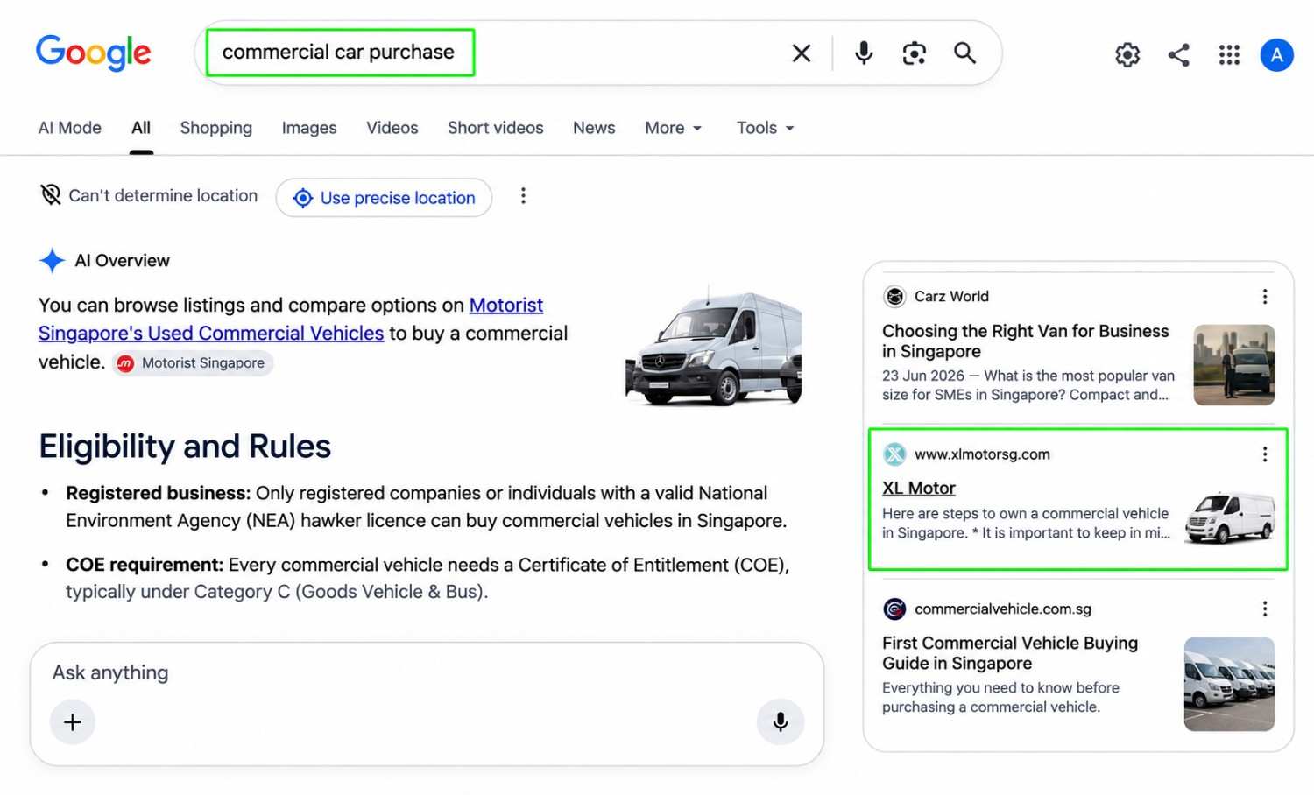The width and height of the screenshot is (1314, 795).
Task: Click Use precise location button
Action: click(384, 198)
